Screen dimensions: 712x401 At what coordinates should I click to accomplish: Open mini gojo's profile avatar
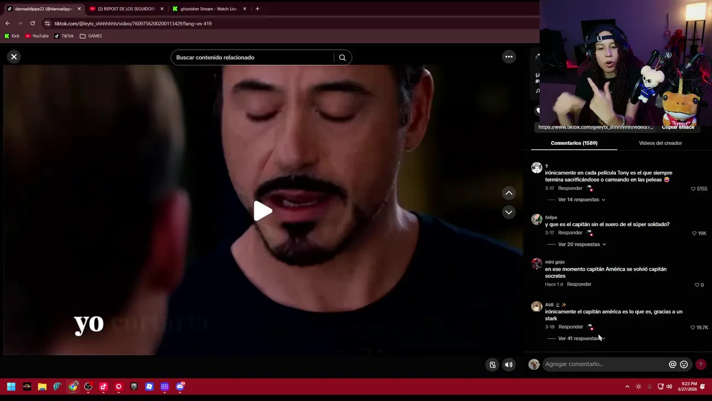coord(536,264)
